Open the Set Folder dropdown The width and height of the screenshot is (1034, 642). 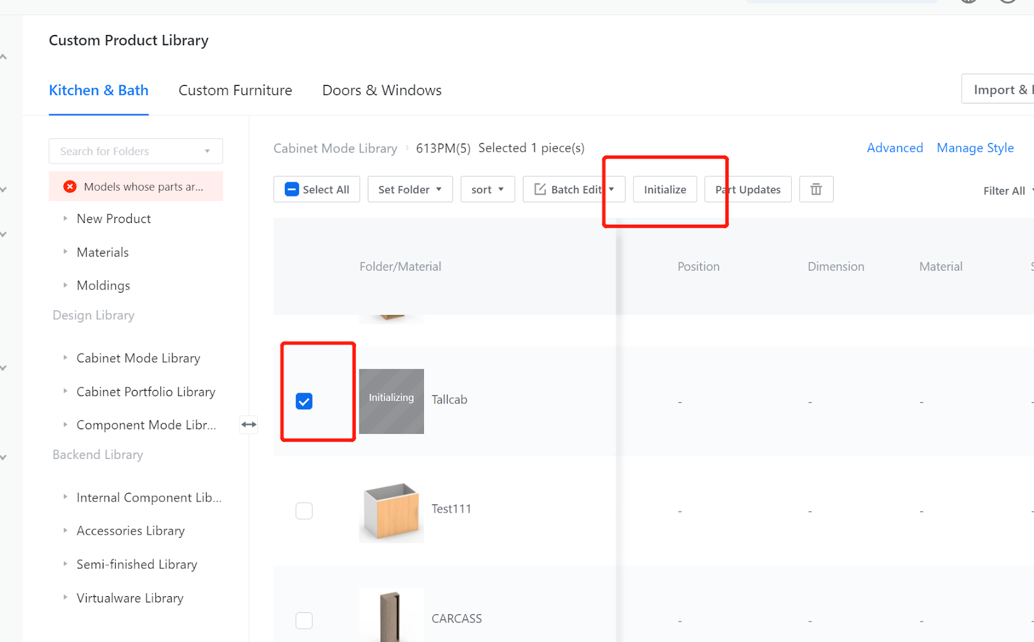(x=410, y=189)
